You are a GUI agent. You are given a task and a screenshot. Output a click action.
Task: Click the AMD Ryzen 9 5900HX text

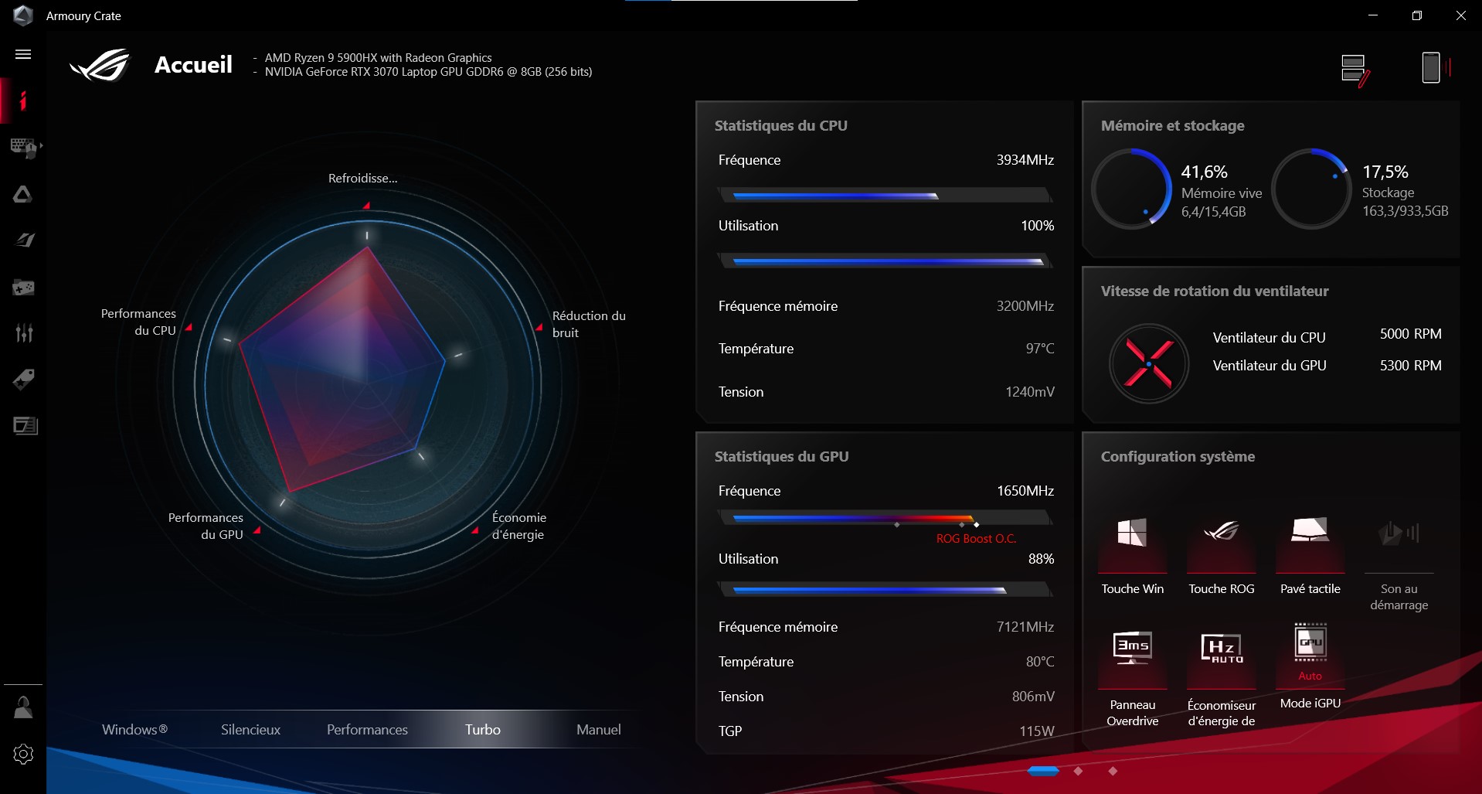pos(378,57)
